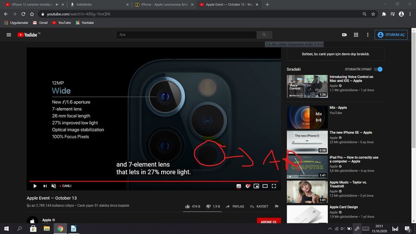Click the address bar URL

79,14
